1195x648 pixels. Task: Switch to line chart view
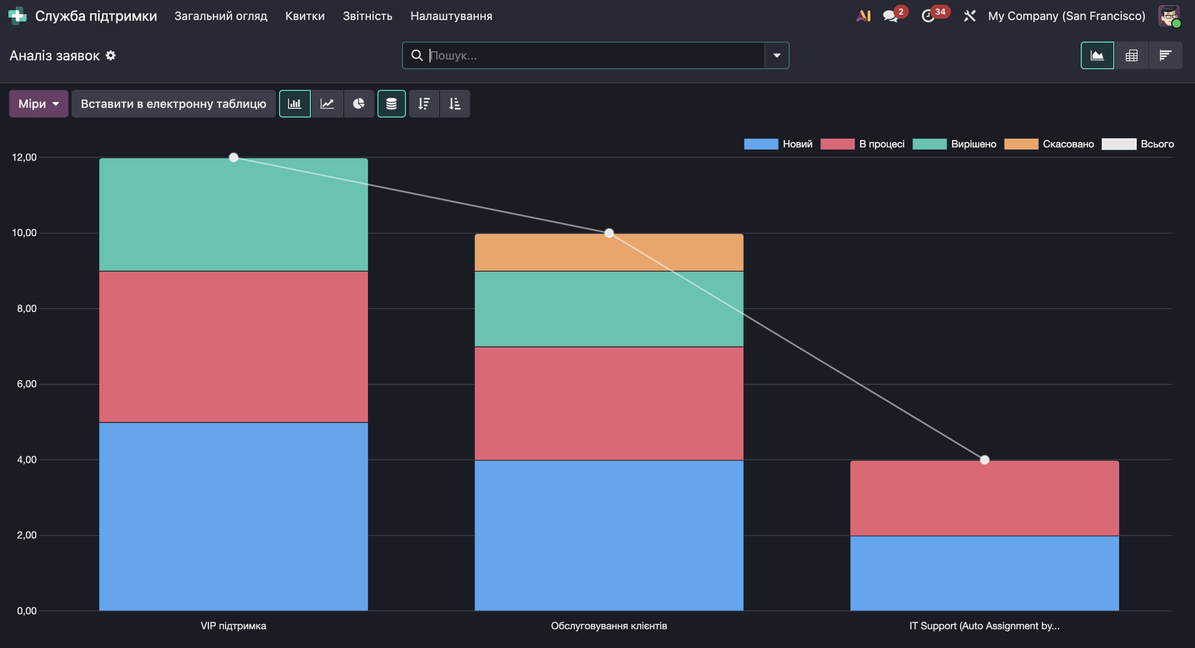coord(327,104)
